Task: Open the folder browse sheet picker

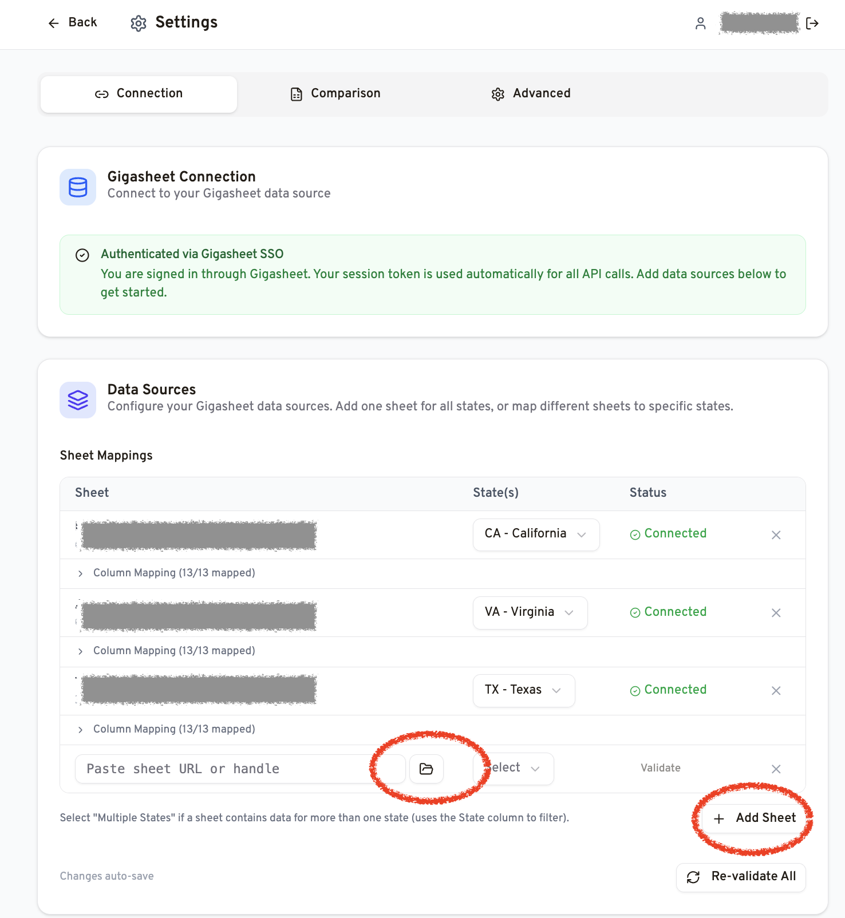Action: [x=427, y=769]
